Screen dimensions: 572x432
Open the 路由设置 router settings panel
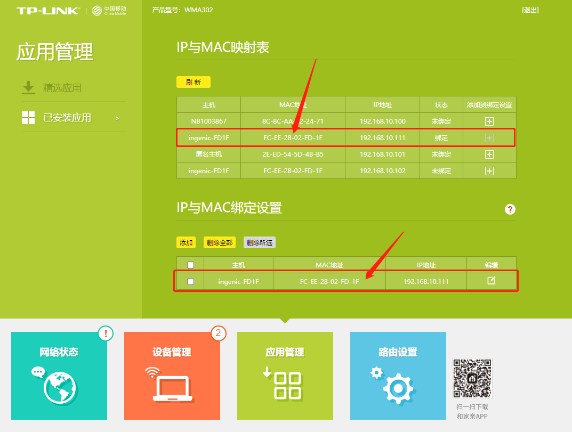(x=398, y=376)
